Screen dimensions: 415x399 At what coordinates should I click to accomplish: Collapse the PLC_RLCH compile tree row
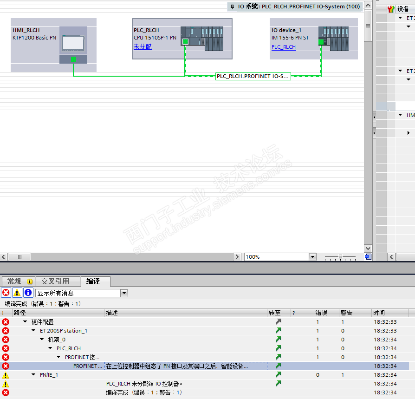click(x=50, y=348)
